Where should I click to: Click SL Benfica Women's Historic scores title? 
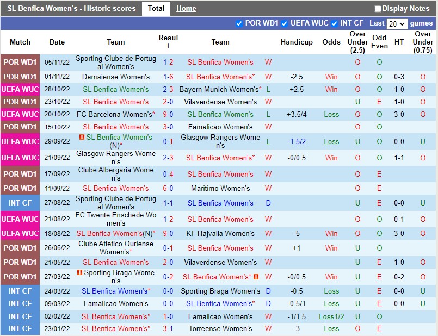(71, 8)
